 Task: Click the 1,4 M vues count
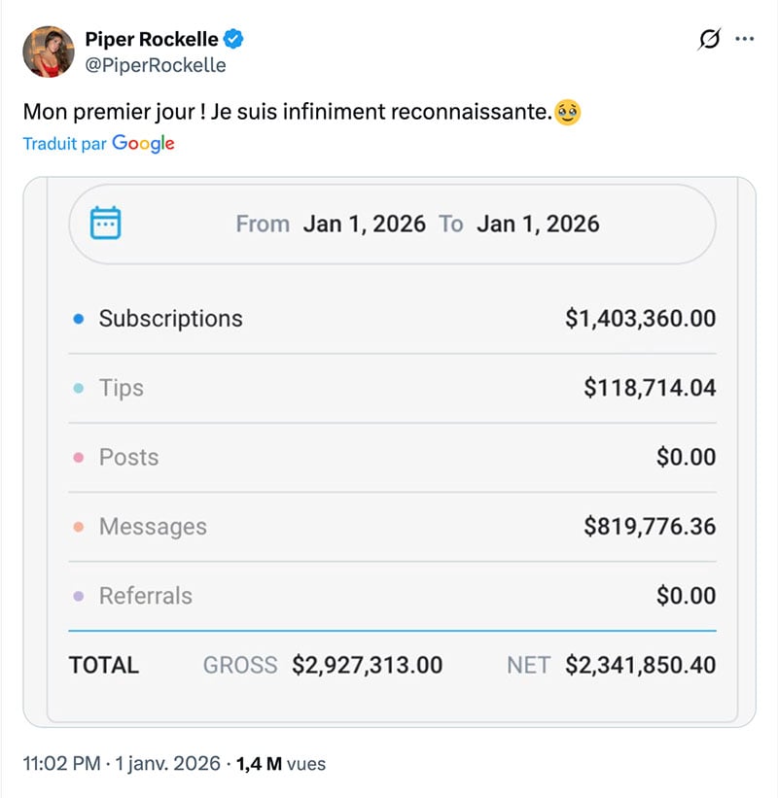(280, 764)
